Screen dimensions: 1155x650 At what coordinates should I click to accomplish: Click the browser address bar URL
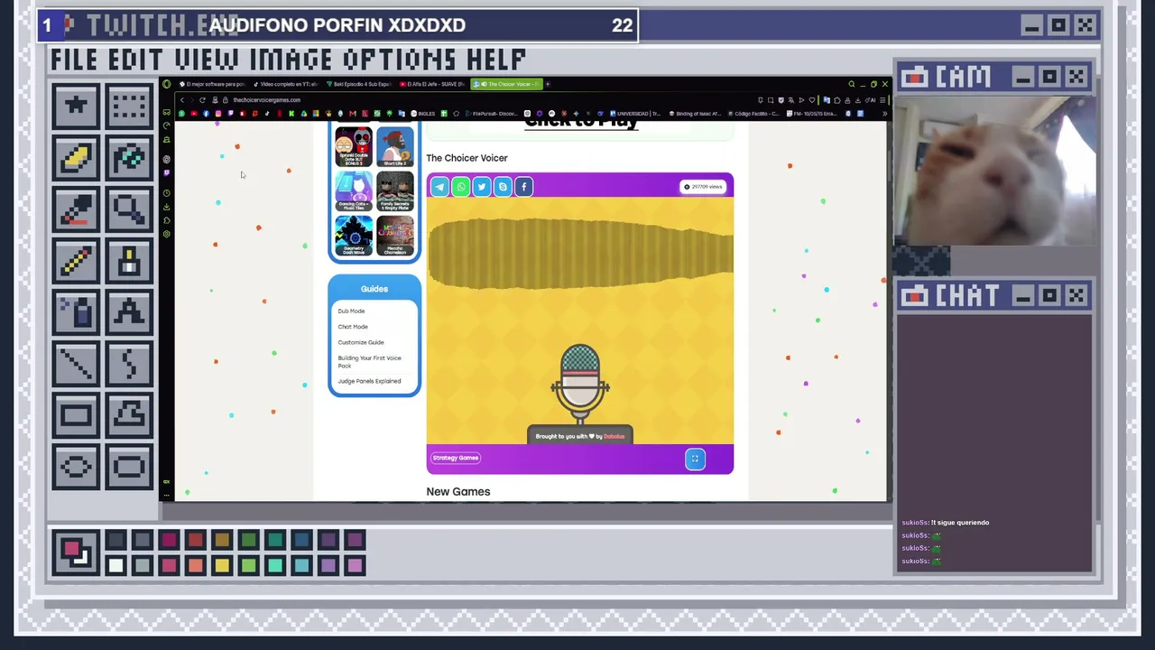coord(266,100)
